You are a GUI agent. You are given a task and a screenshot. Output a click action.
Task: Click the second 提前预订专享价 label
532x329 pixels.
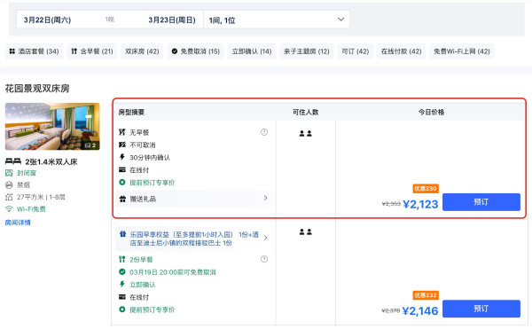point(152,309)
